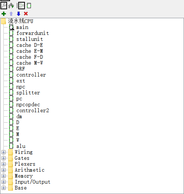This screenshot has height=194, width=184.
Task: Click the move circuit up arrow
Action: click(11, 14)
